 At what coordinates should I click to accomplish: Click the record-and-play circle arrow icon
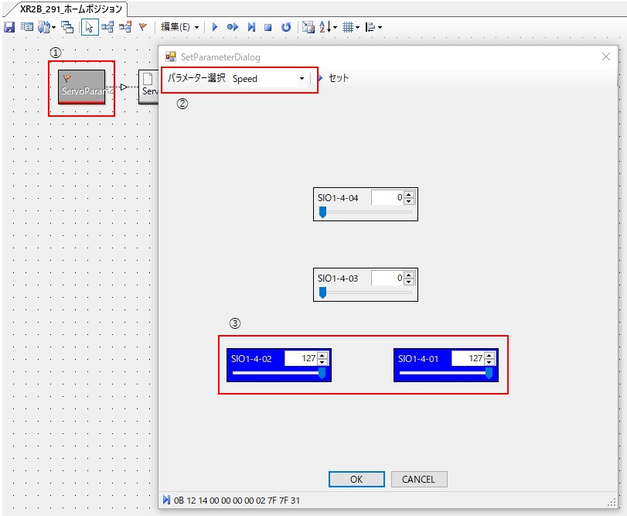point(233,27)
